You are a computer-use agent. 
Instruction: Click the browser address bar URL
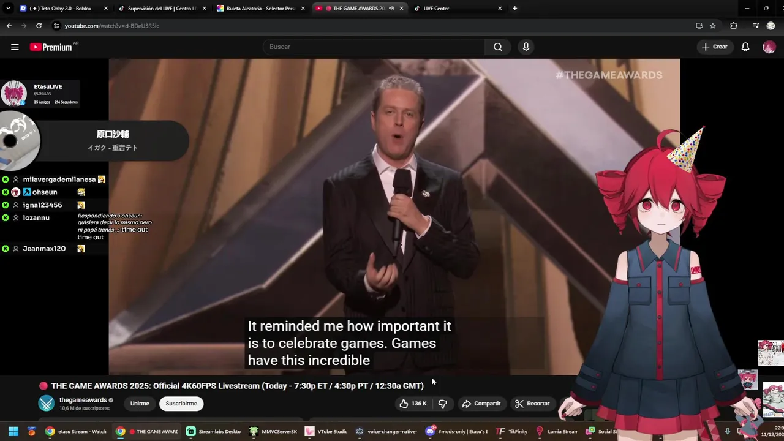click(112, 26)
